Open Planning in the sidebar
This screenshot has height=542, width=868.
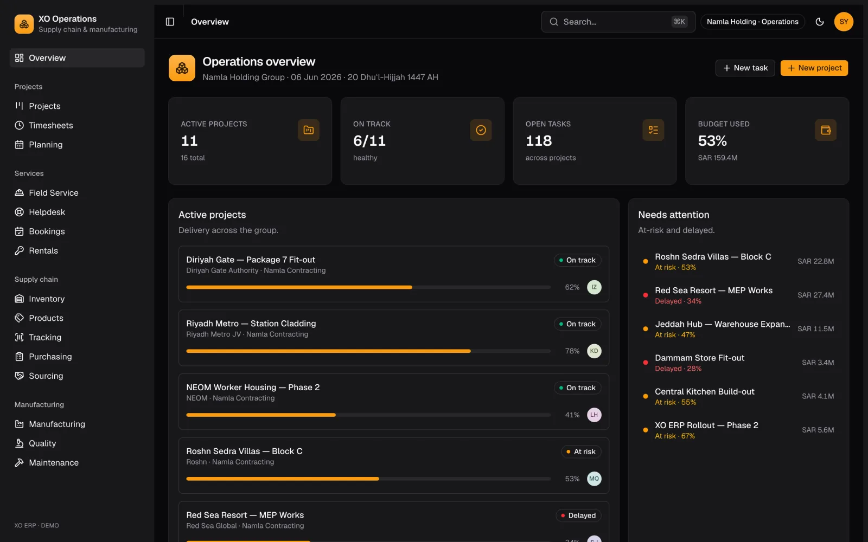click(x=77, y=145)
